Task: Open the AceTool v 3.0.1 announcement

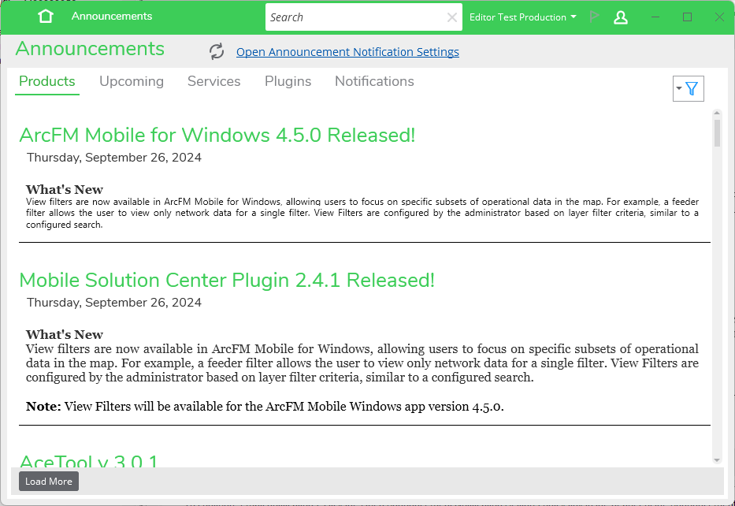Action: (88, 461)
